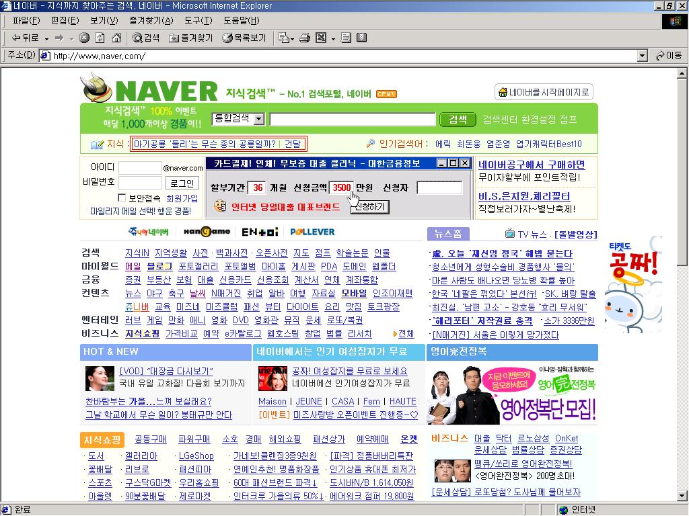Open the ENfoi logo link
This screenshot has width=689, height=516.
coord(260,232)
